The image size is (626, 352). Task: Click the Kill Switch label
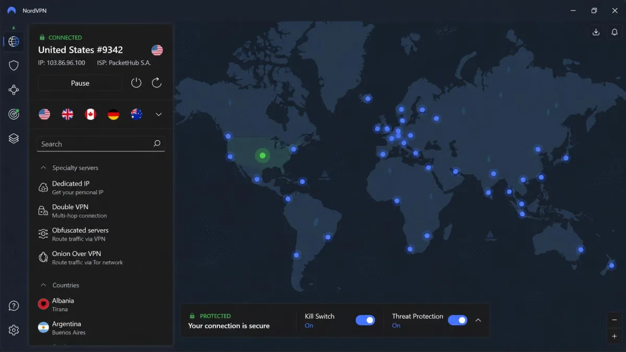[319, 316]
